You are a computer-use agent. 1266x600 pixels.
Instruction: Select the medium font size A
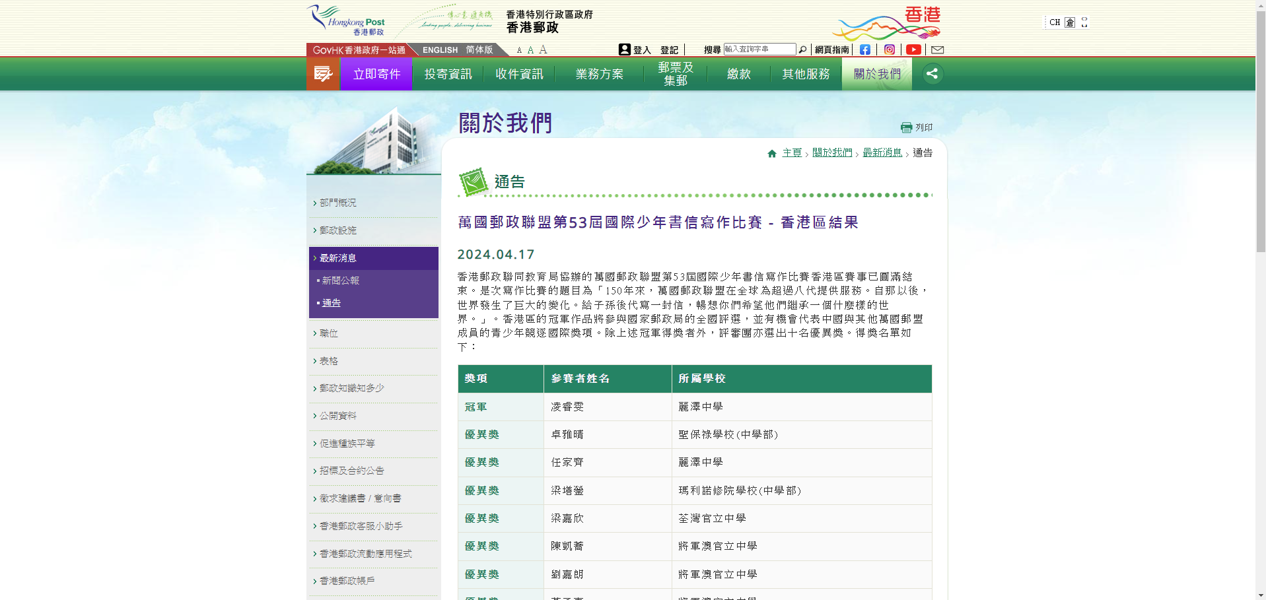[530, 50]
